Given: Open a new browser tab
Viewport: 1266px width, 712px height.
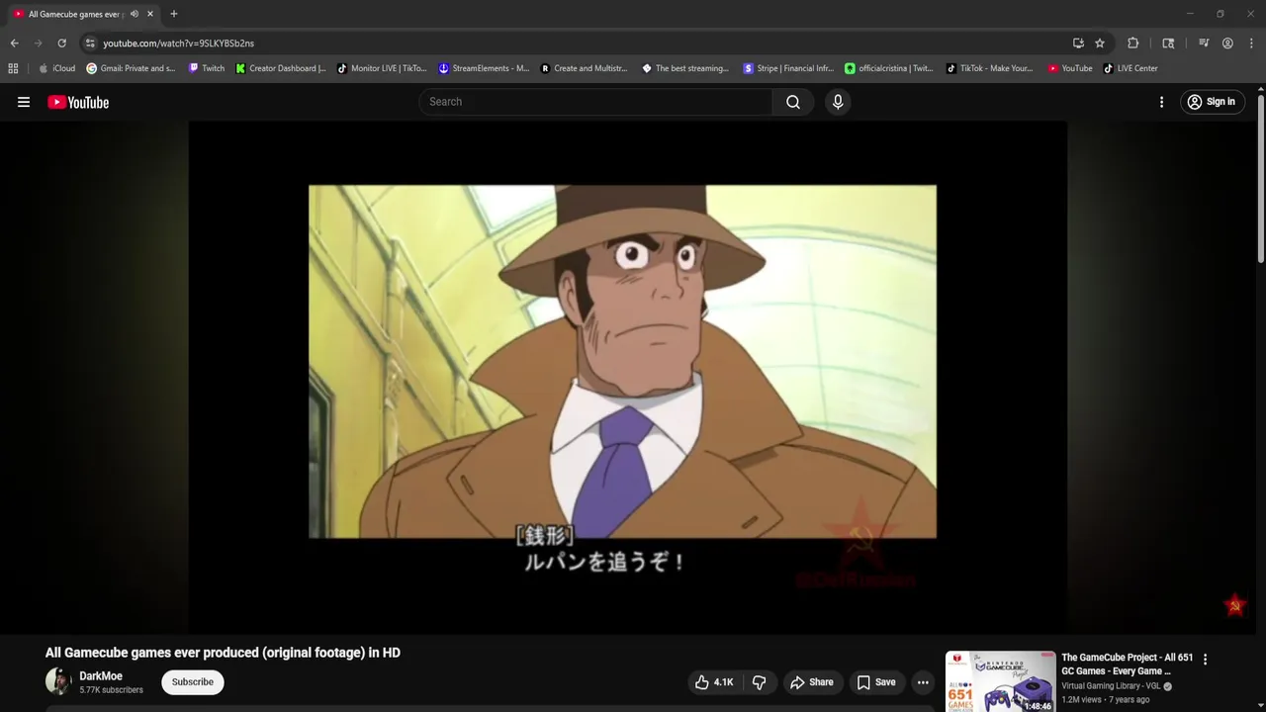Looking at the screenshot, I should pos(173,14).
